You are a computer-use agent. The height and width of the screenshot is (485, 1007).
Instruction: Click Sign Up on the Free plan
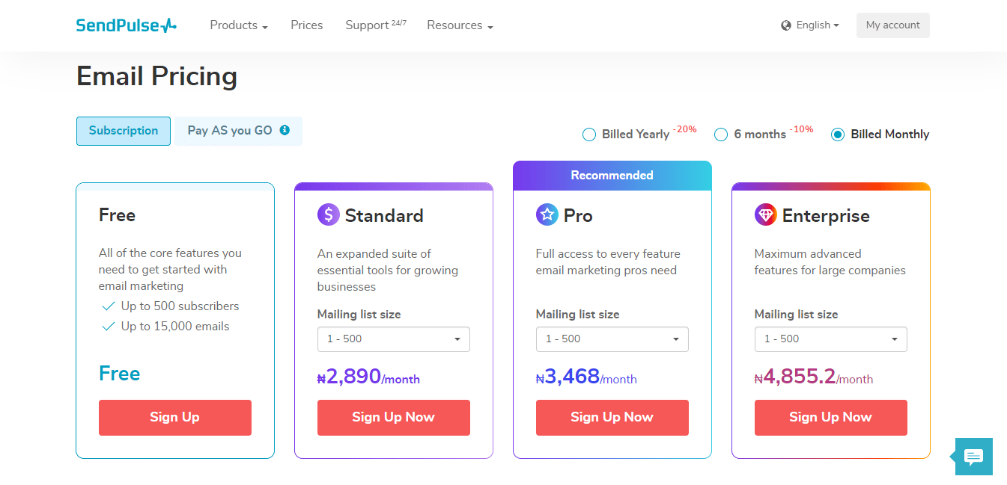pyautogui.click(x=174, y=417)
